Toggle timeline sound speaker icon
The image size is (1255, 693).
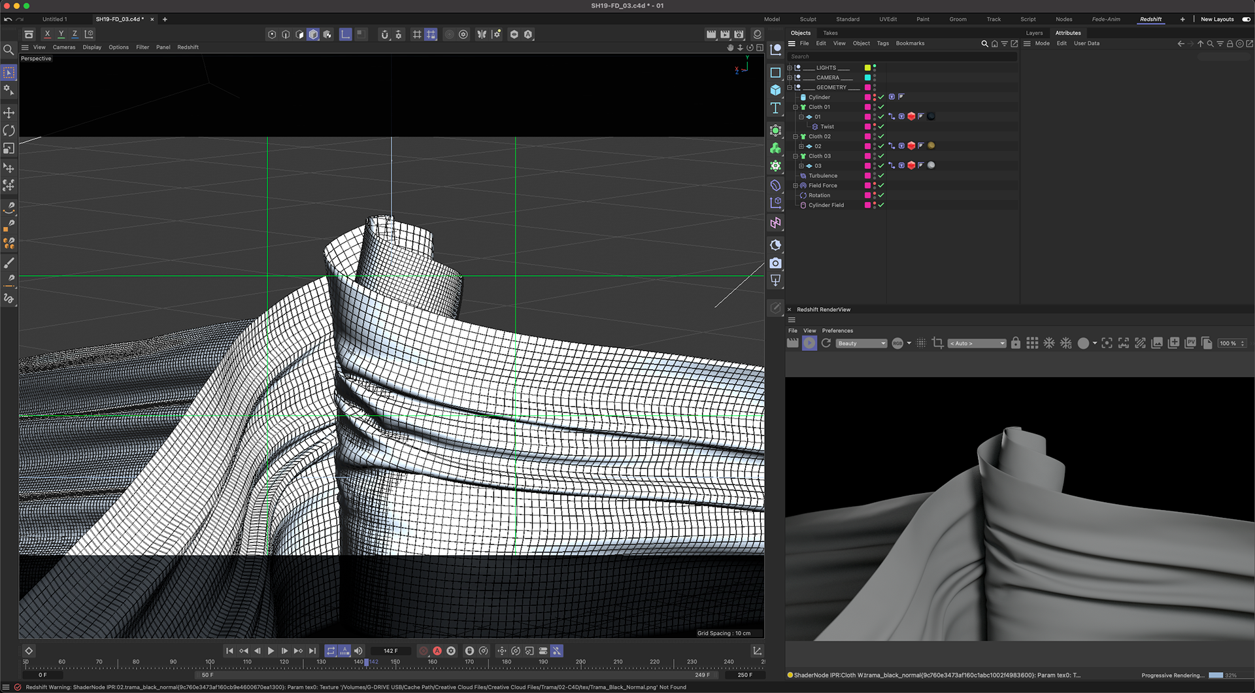pos(358,651)
